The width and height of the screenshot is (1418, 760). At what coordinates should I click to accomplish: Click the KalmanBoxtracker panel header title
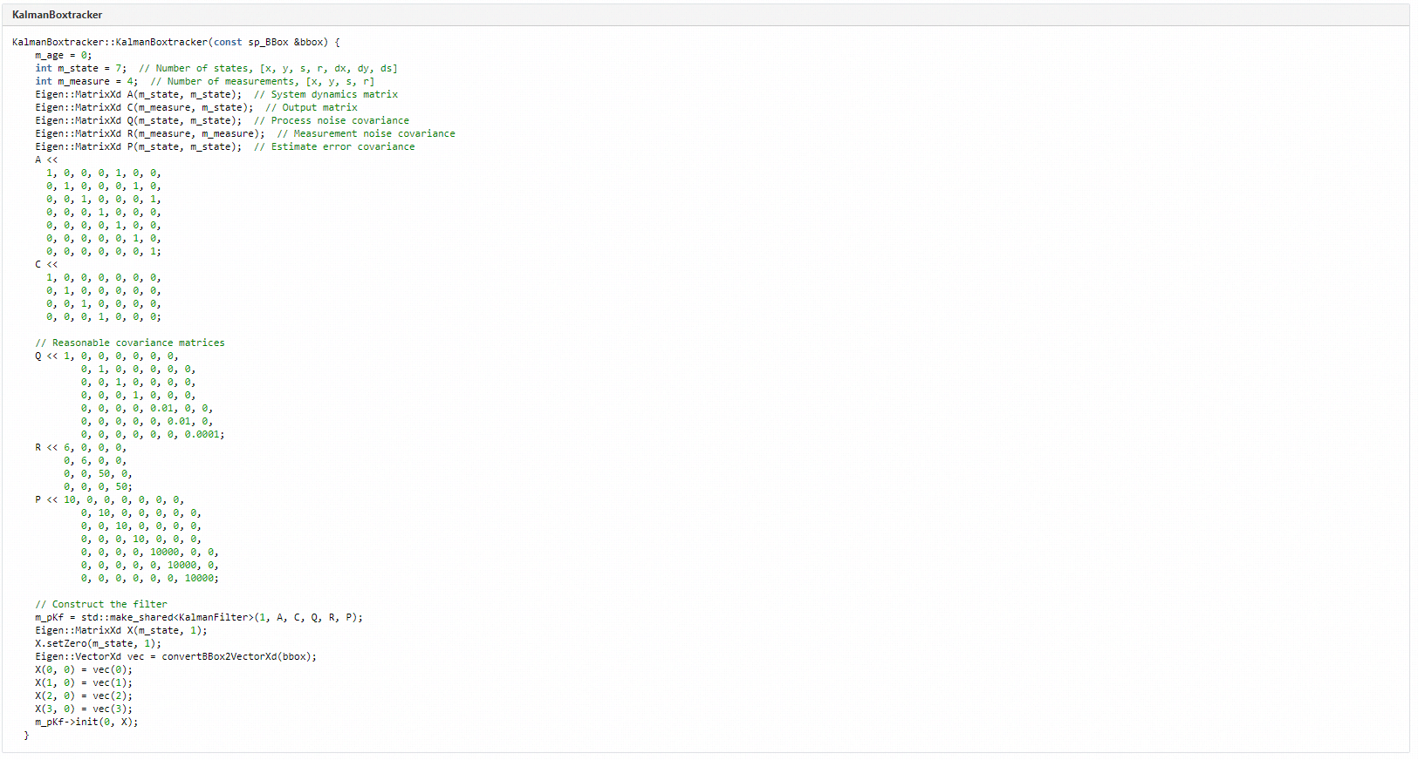[x=57, y=15]
